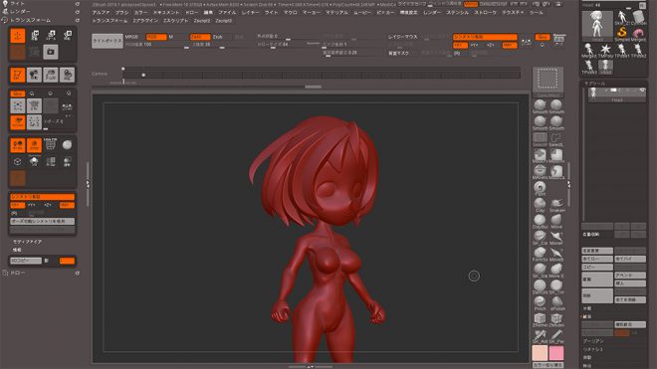Click the 複製 duplicate button
Screen dimensions: 657x369
pos(597,279)
